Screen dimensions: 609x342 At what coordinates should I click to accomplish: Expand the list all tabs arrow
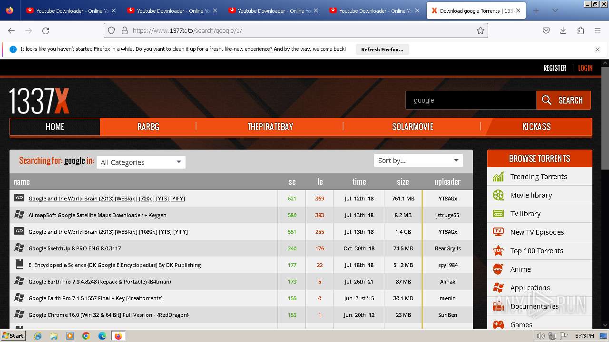(x=555, y=10)
